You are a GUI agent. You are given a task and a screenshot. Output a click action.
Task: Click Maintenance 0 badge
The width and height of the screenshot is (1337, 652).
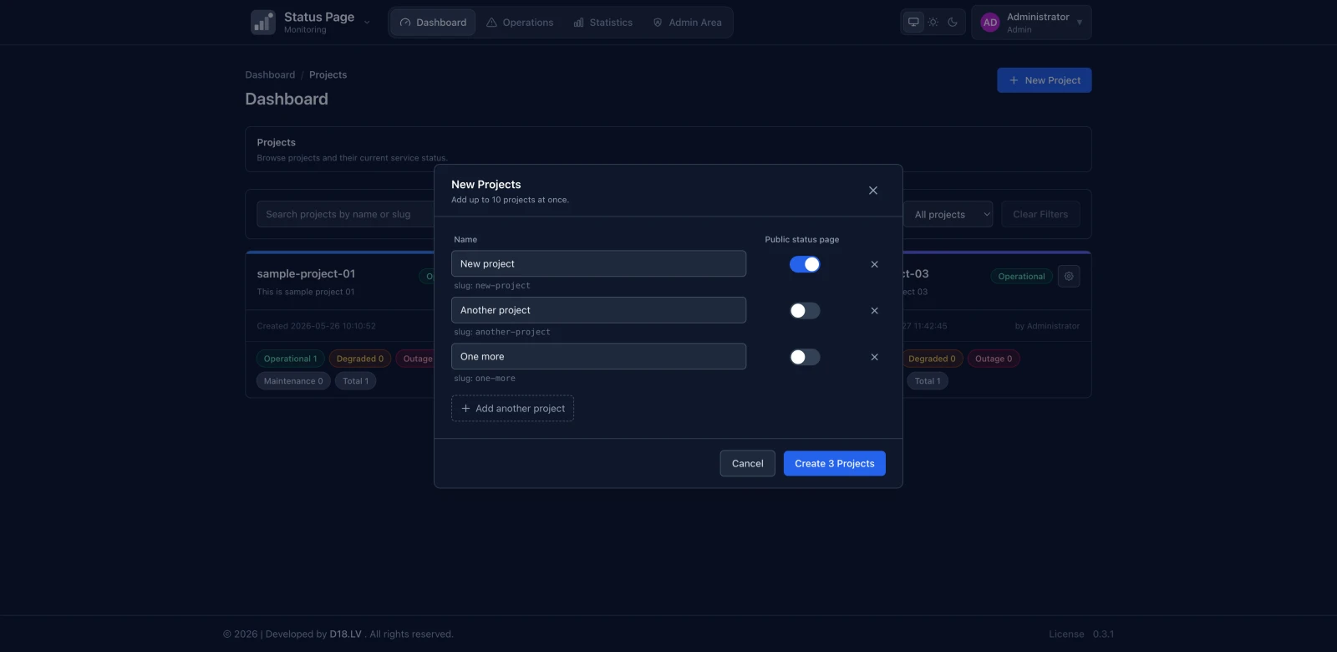pos(293,381)
